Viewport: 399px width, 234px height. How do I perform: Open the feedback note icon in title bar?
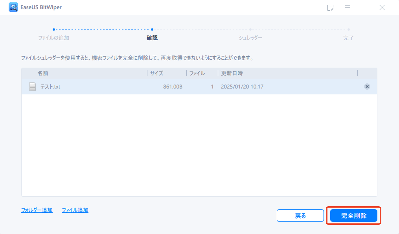[x=330, y=7]
